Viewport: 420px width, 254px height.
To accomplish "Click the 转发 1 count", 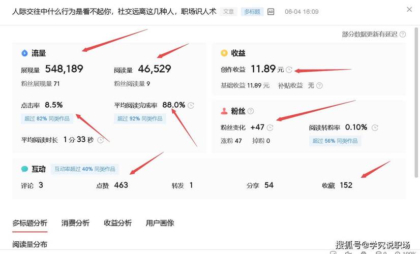I will tap(191, 185).
